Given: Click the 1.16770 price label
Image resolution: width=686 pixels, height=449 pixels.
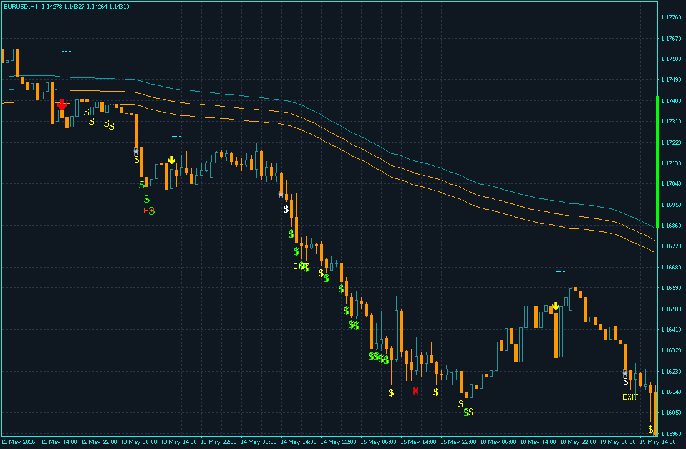Looking at the screenshot, I should [670, 246].
